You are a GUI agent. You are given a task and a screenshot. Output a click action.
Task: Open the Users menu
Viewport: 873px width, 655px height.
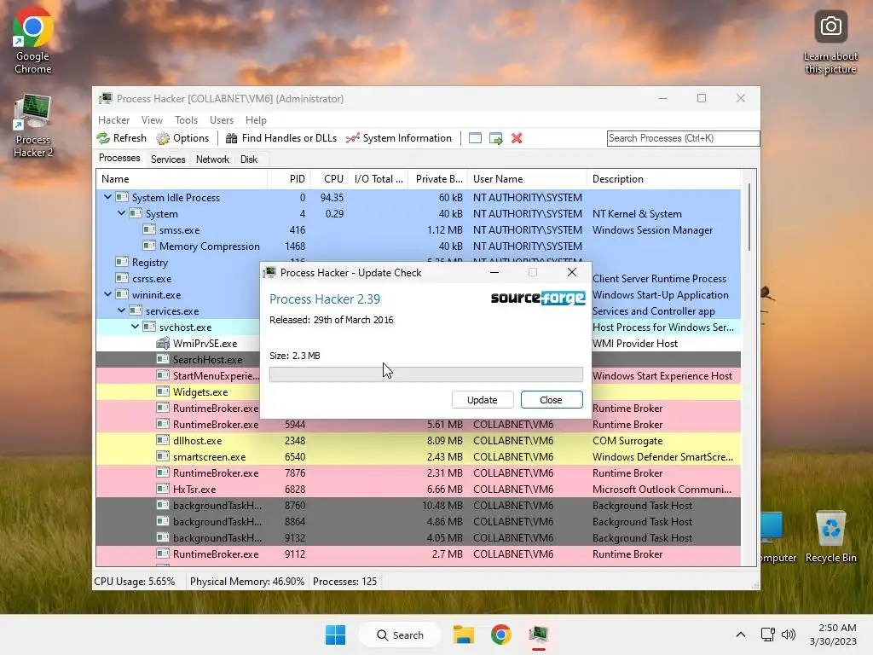click(x=222, y=119)
